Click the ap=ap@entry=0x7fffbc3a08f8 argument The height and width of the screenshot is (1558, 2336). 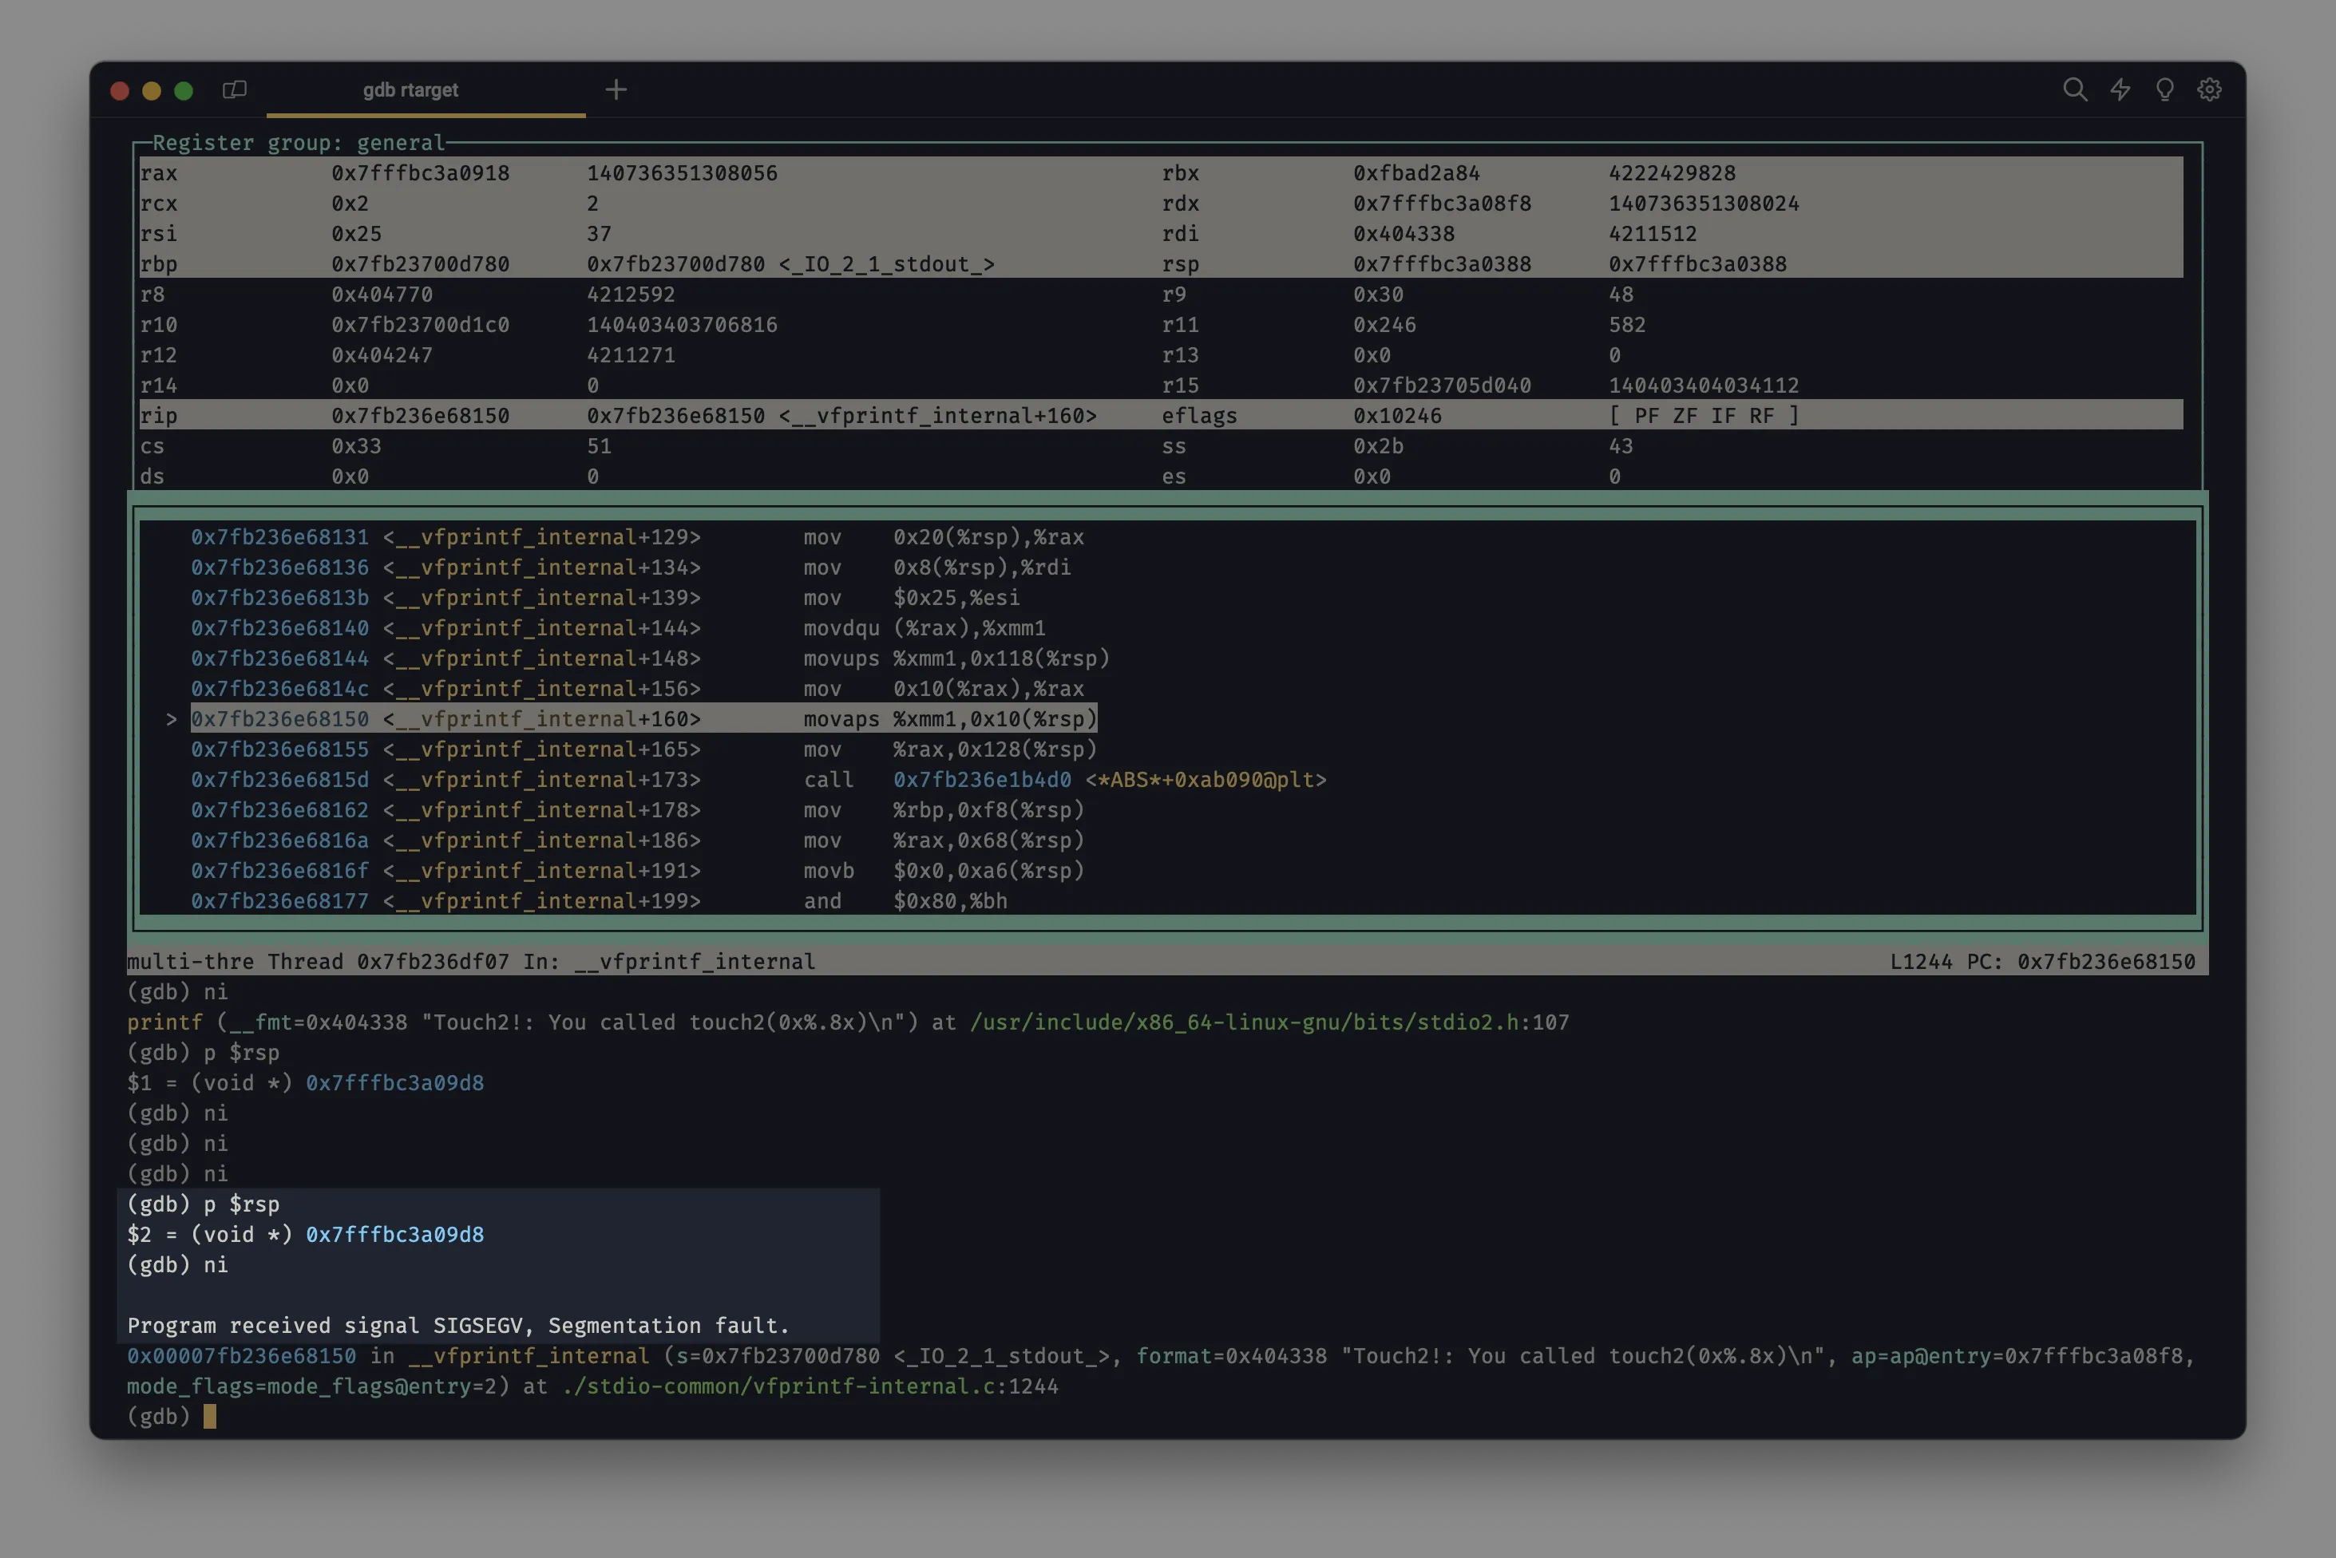(x=2016, y=1356)
